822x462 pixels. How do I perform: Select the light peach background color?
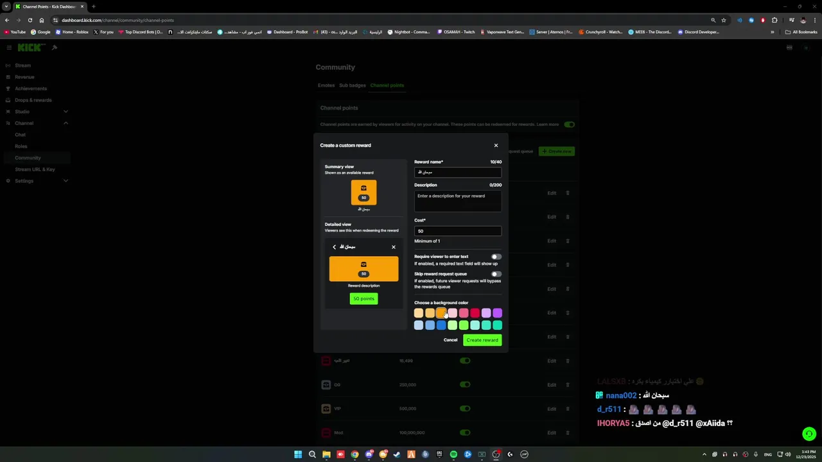pos(419,313)
